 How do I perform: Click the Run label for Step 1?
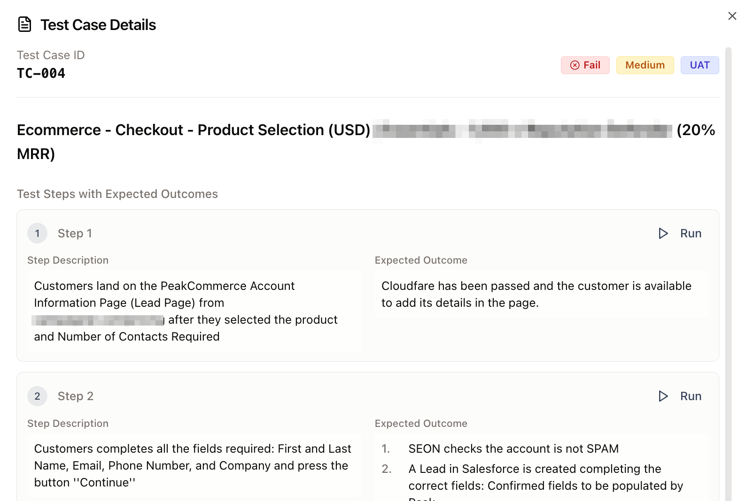point(690,234)
